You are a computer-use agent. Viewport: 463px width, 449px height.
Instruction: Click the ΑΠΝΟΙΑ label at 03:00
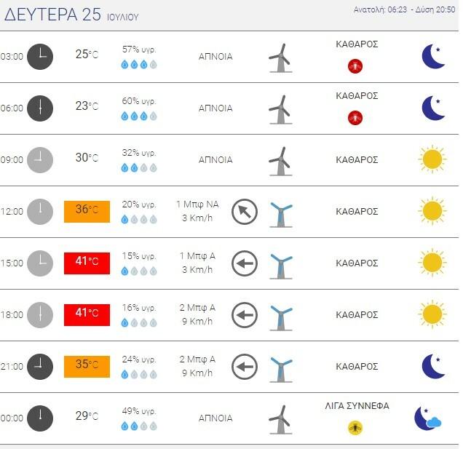[x=215, y=57]
